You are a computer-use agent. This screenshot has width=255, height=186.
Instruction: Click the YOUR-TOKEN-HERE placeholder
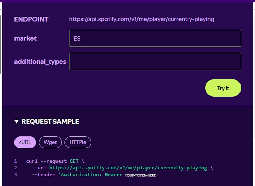[140, 175]
